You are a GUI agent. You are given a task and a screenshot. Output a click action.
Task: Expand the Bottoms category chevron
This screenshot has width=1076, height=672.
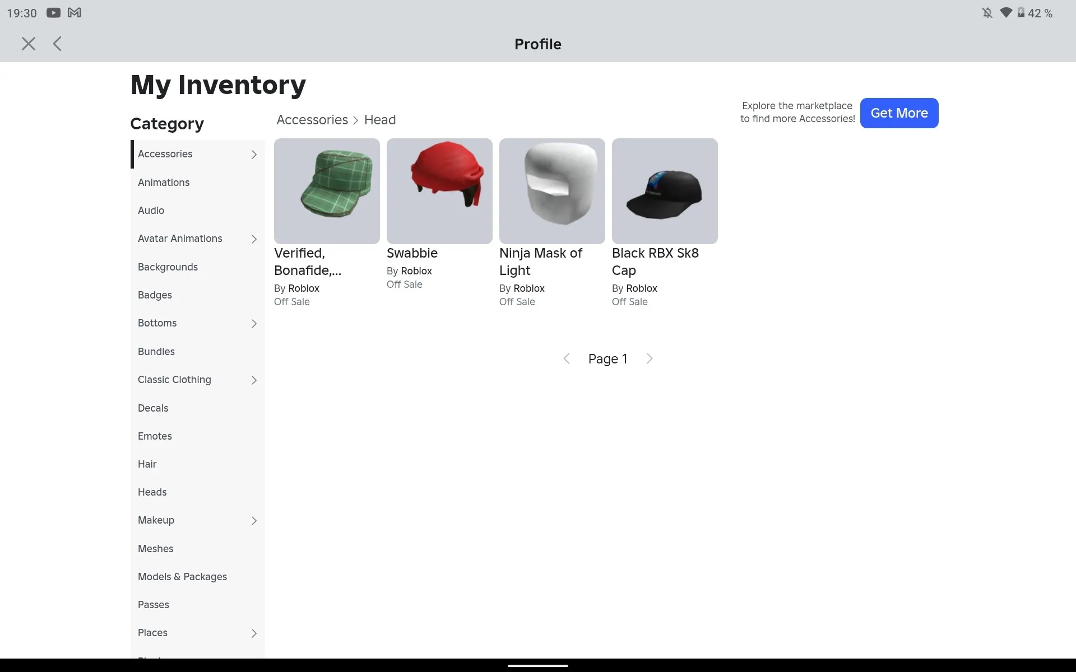point(254,324)
